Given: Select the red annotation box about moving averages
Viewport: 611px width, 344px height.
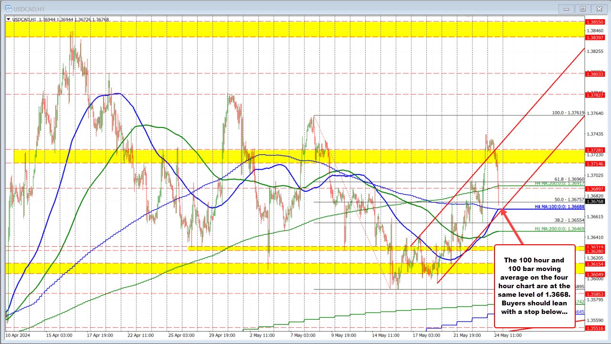Looking at the screenshot, I should (535, 286).
